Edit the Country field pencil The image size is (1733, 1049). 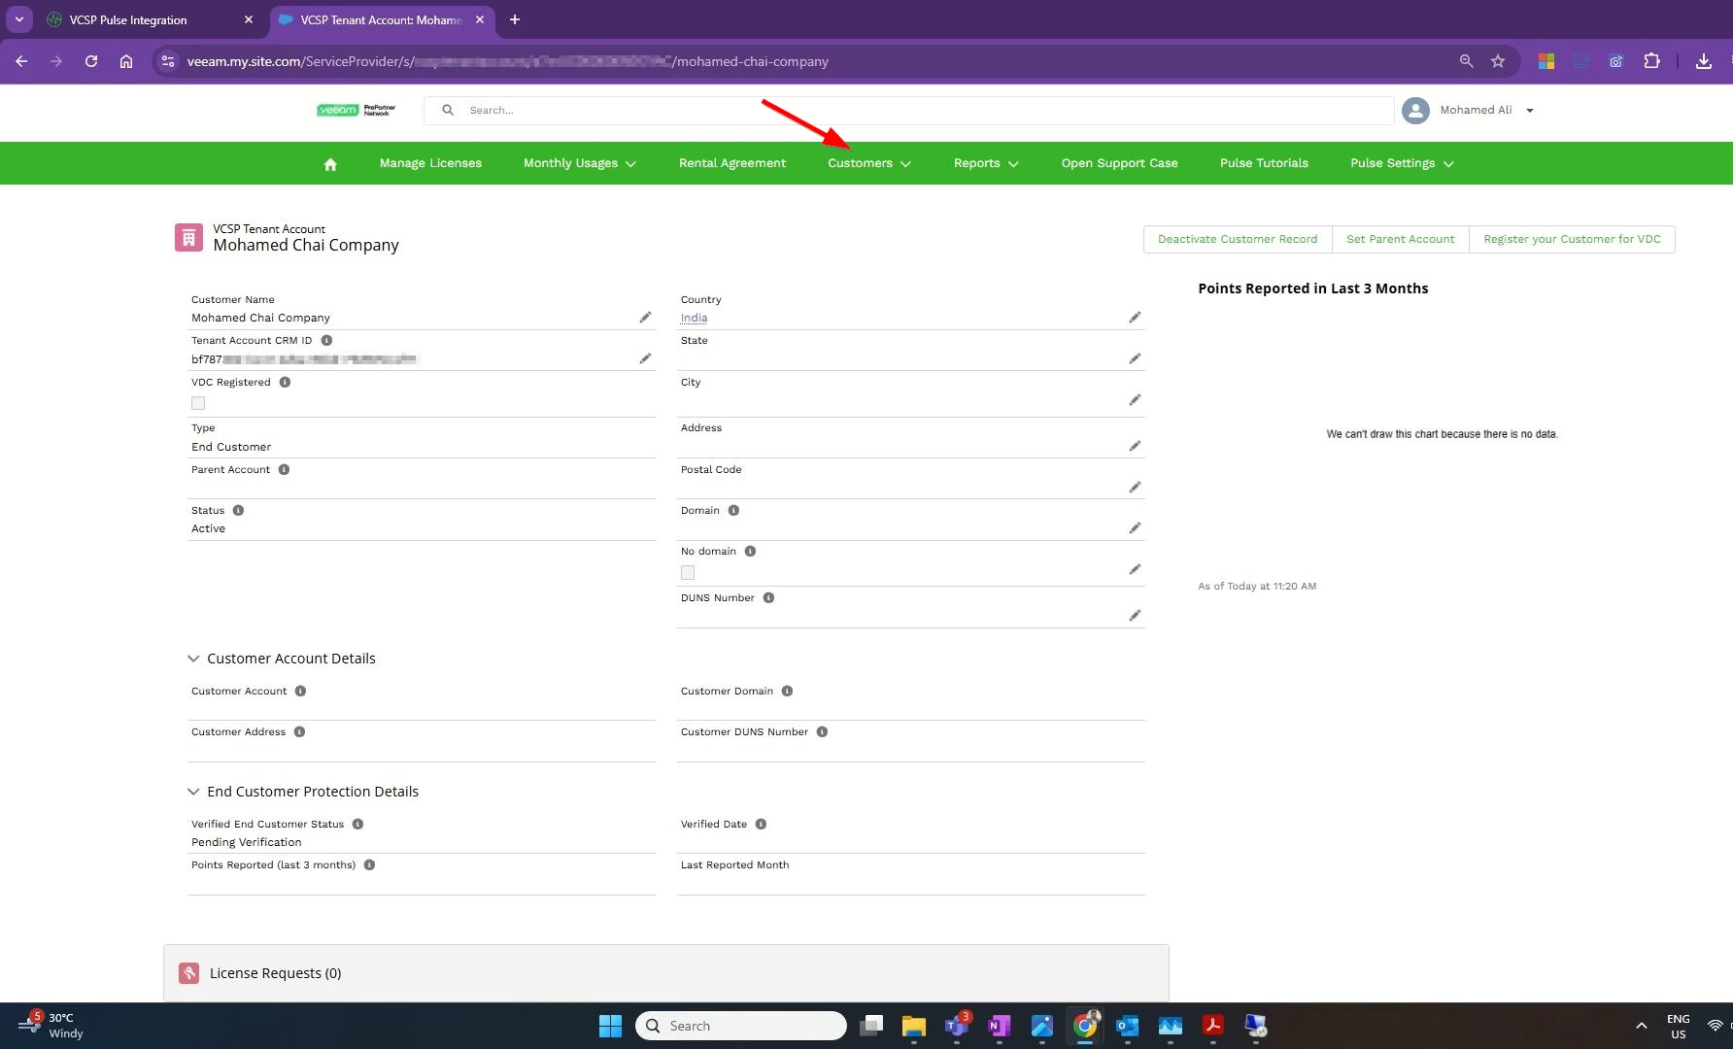[x=1135, y=318]
